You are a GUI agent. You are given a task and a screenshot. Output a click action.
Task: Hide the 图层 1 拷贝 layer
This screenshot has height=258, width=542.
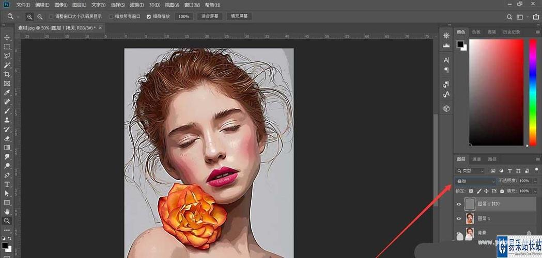[459, 204]
